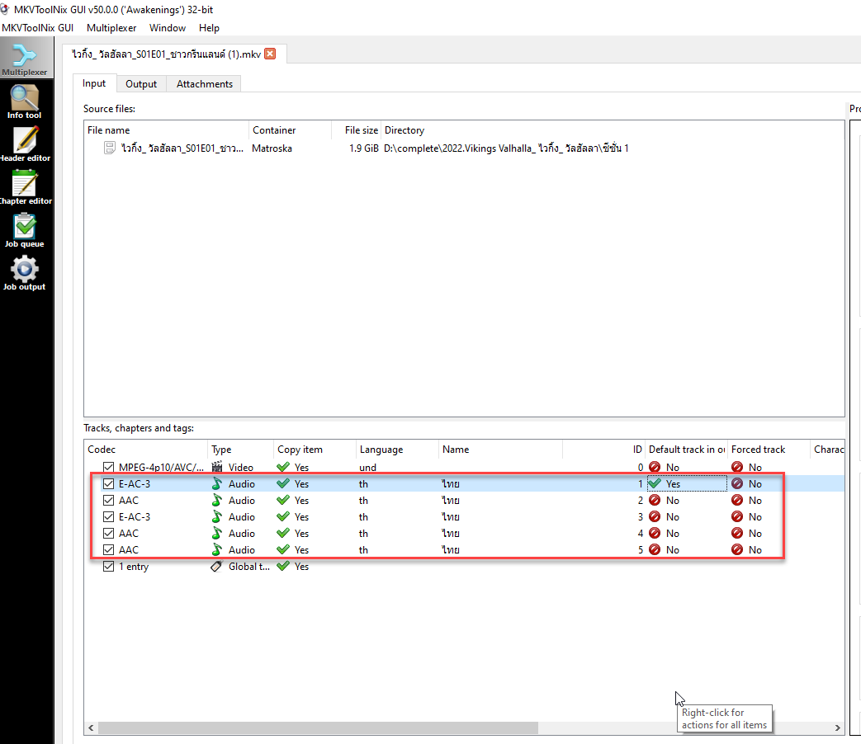The height and width of the screenshot is (744, 861).
Task: Toggle checkbox for AAC track ID 5
Action: pyautogui.click(x=109, y=550)
